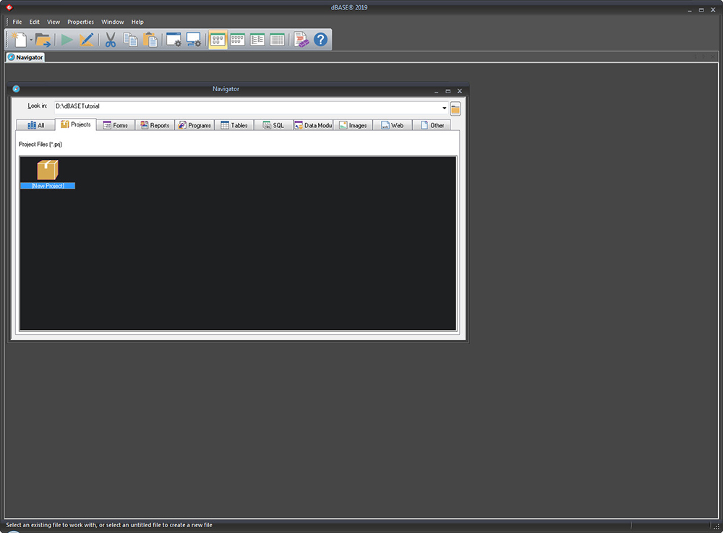Switch to details grid view
This screenshot has width=723, height=533.
pyautogui.click(x=277, y=40)
